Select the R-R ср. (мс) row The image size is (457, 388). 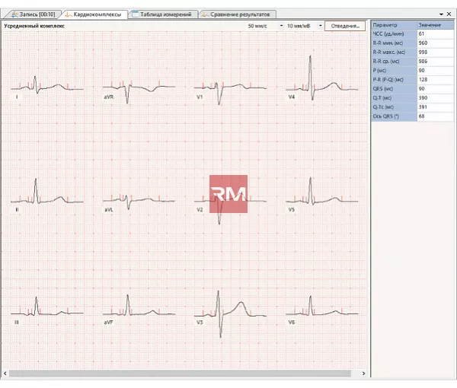412,62
